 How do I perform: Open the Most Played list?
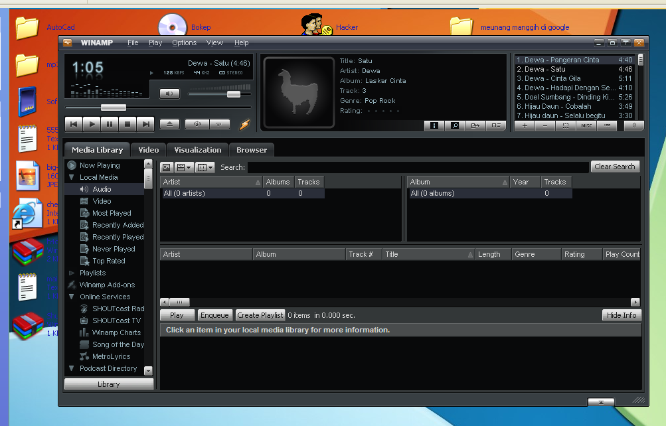[x=112, y=213]
